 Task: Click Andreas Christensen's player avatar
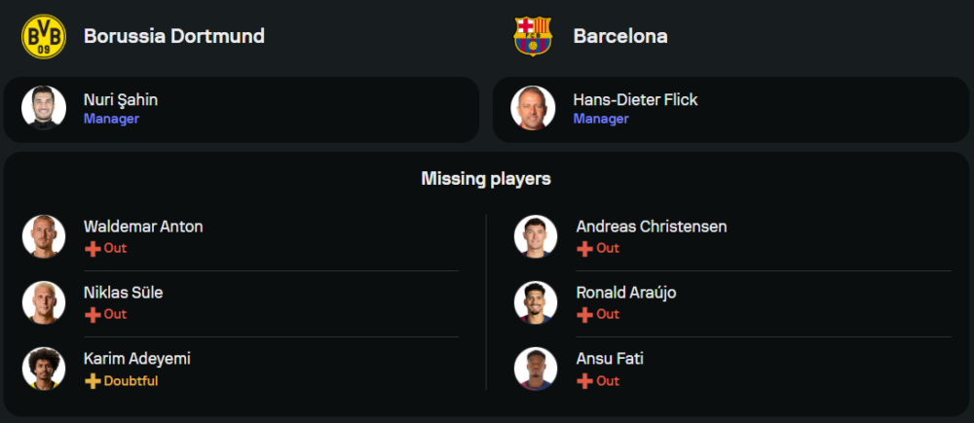pos(536,236)
